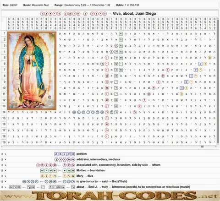Click the Odds value '1 in 955,136'
Screen dimensions: 220x201
tap(132, 5)
